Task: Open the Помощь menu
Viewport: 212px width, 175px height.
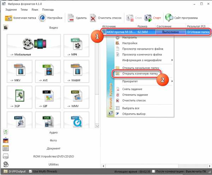Action: click(x=48, y=10)
